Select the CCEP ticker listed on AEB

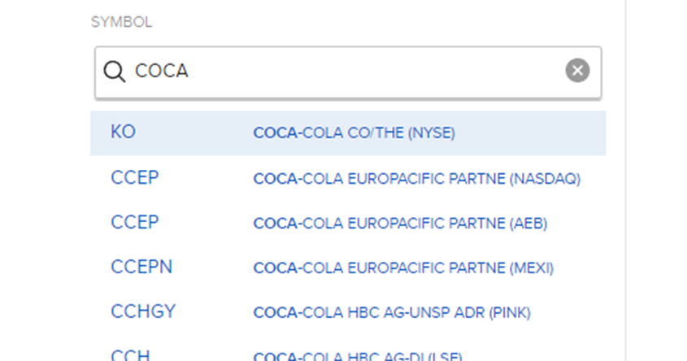tap(135, 222)
